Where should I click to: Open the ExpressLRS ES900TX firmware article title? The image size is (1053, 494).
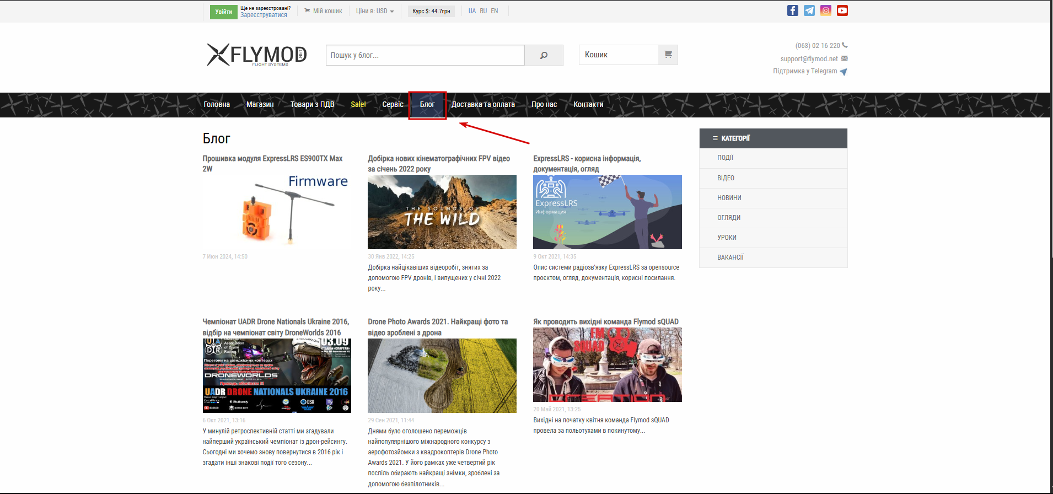pos(272,164)
